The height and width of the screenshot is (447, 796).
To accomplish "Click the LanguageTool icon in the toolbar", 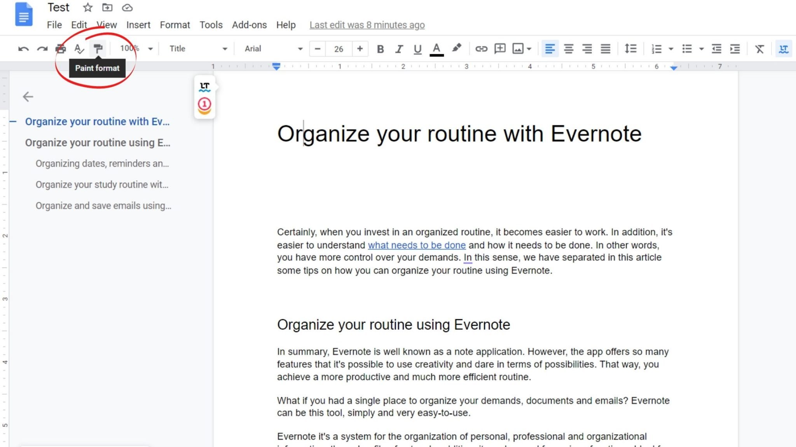I will click(x=784, y=49).
